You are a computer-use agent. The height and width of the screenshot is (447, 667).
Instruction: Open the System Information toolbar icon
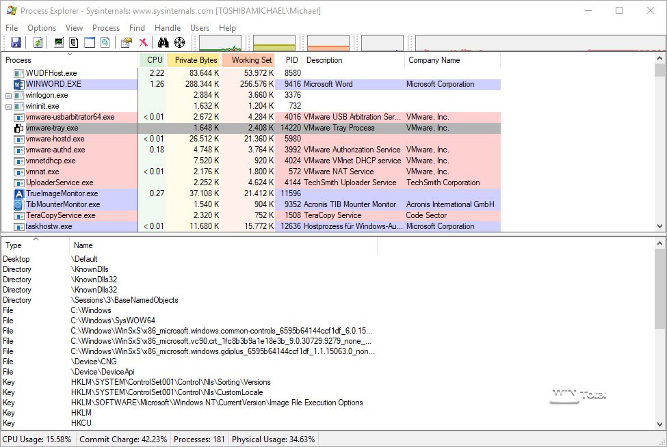[59, 42]
